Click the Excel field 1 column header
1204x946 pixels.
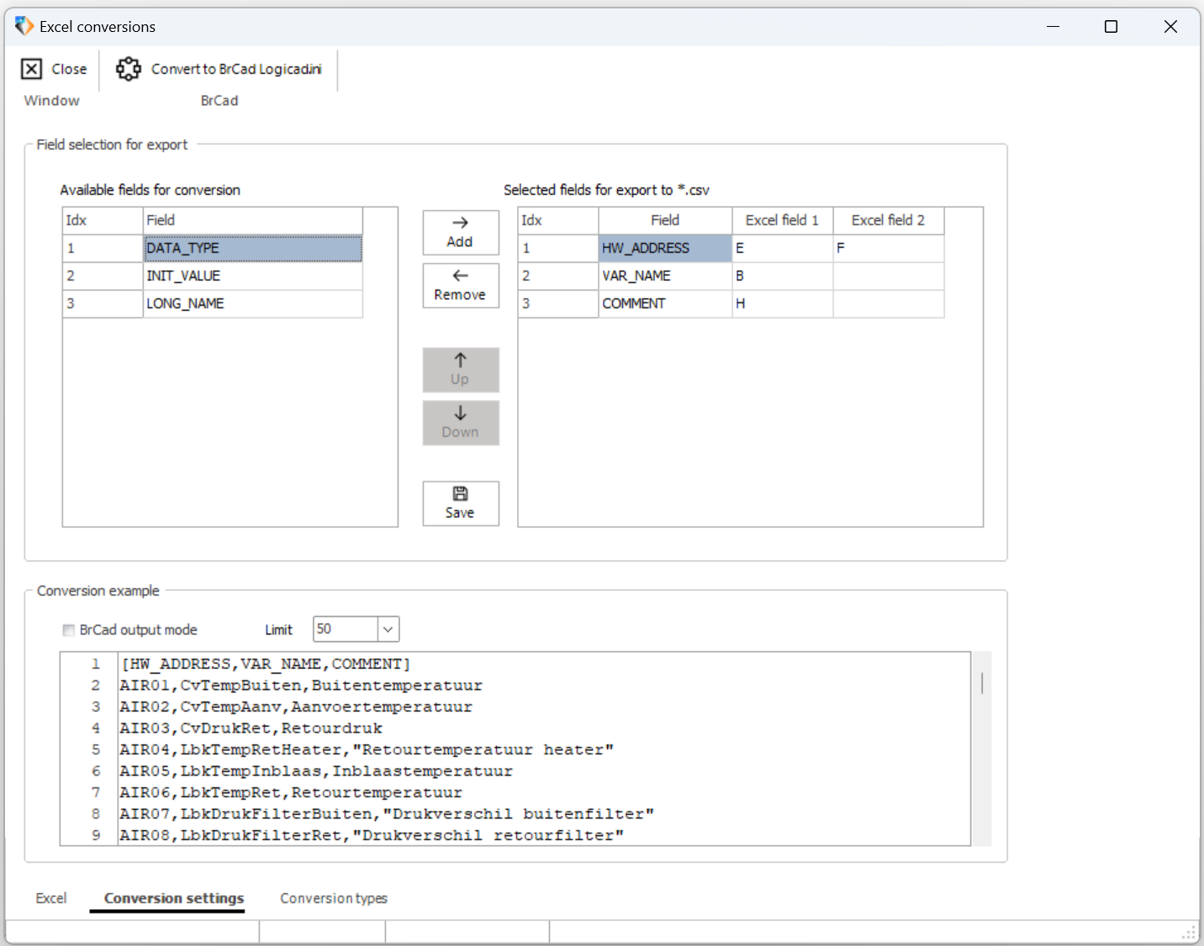pos(782,220)
